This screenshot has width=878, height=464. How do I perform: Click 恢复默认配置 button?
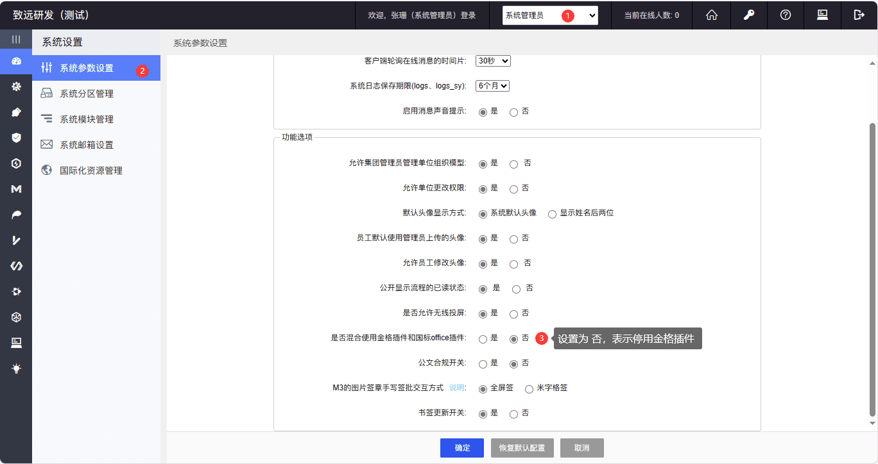(522, 448)
